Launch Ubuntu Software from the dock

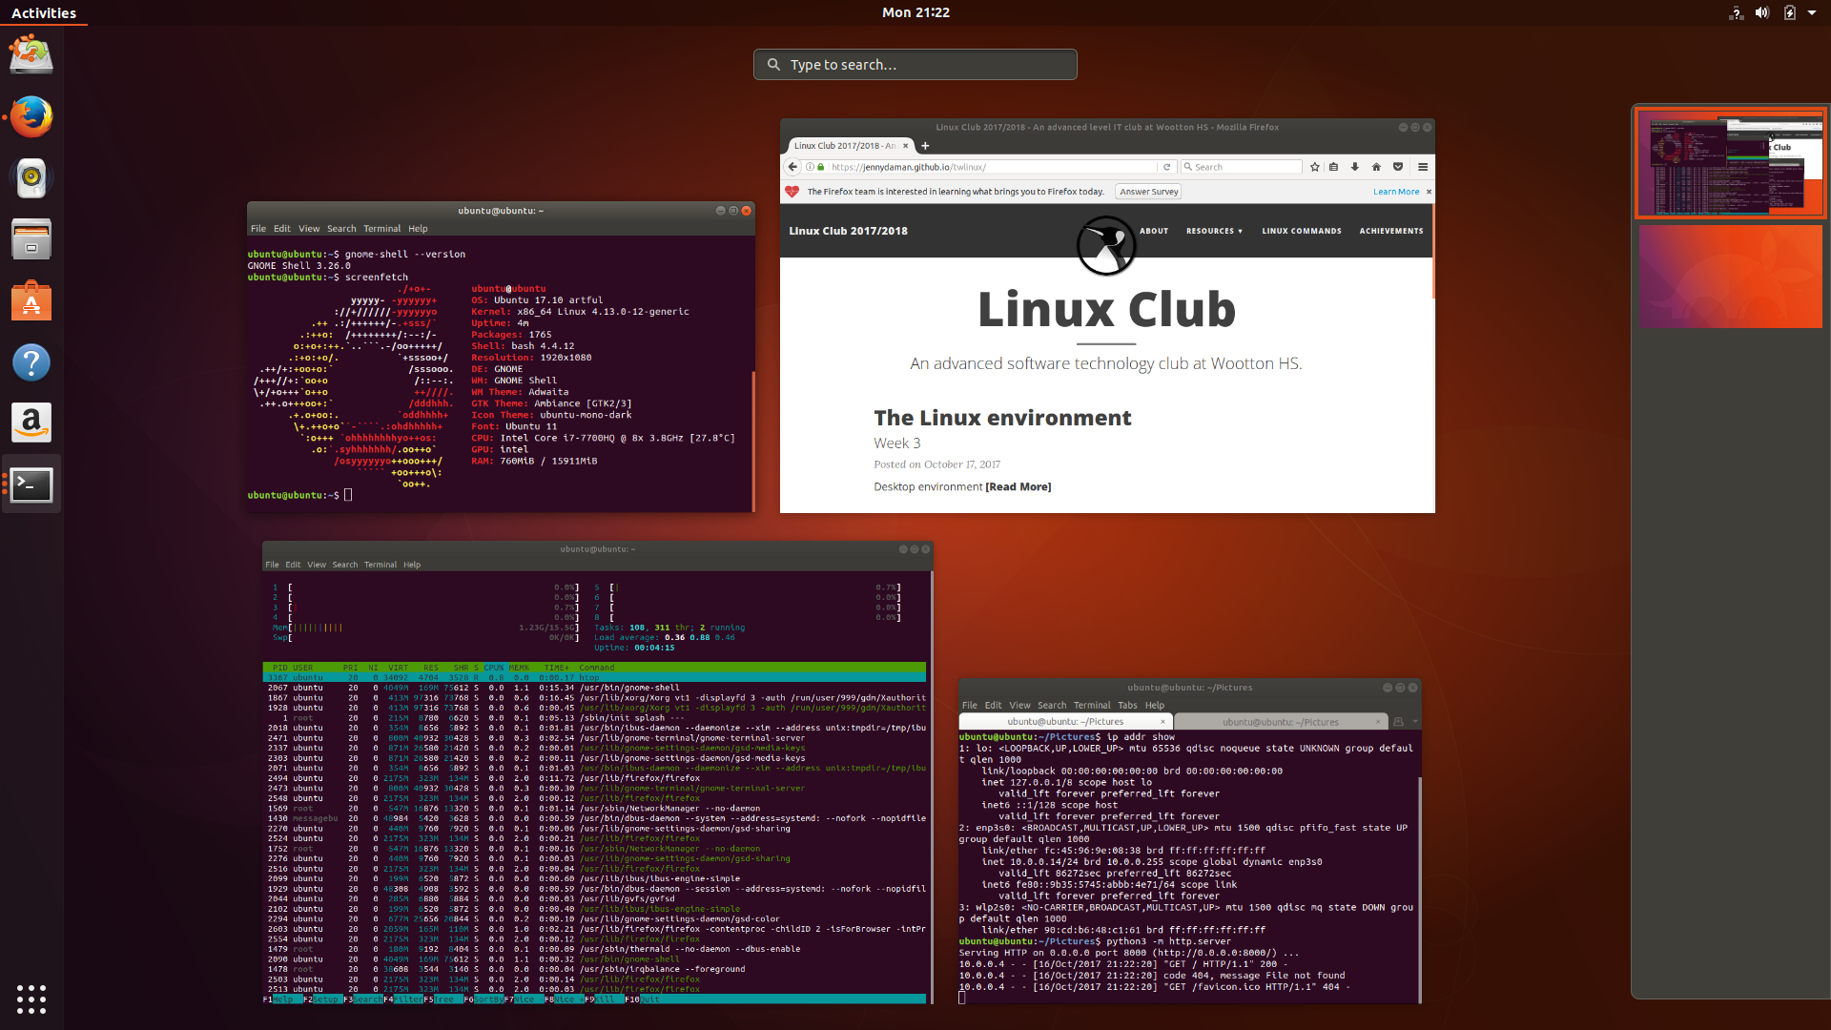[x=31, y=300]
